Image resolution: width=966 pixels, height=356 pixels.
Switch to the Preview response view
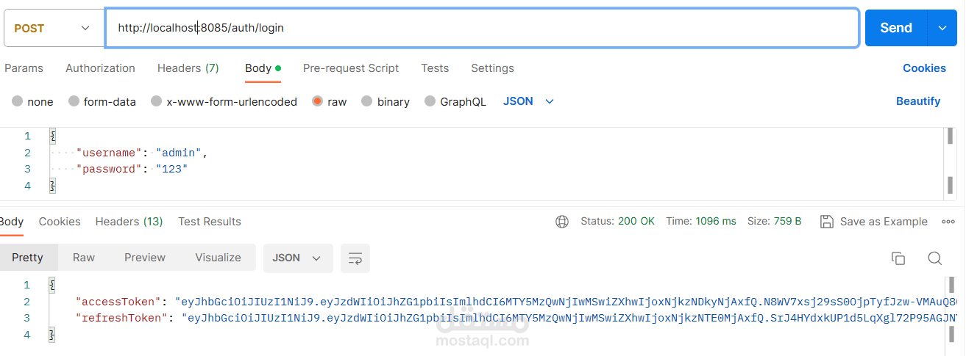[145, 258]
